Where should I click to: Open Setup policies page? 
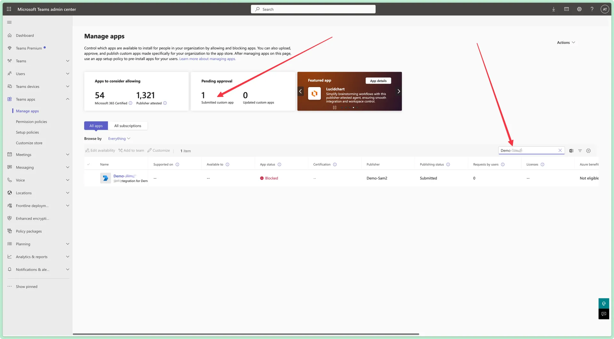(28, 132)
